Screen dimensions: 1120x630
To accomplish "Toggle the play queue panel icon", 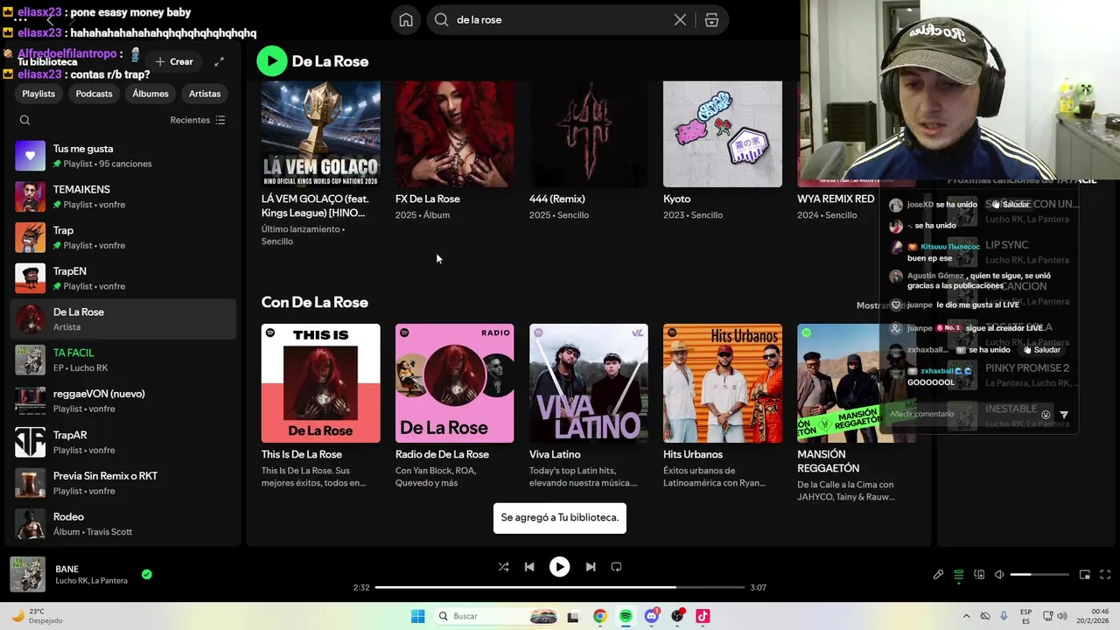I will pos(959,575).
